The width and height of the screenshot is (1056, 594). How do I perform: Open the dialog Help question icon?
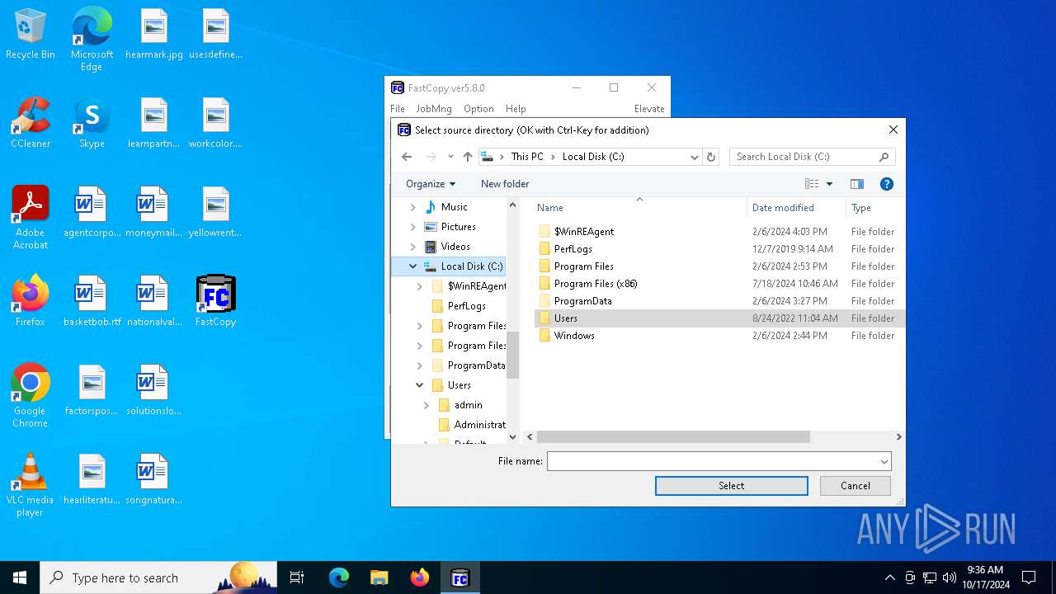click(x=887, y=184)
